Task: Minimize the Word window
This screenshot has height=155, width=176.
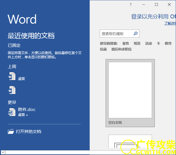Action: click(144, 4)
